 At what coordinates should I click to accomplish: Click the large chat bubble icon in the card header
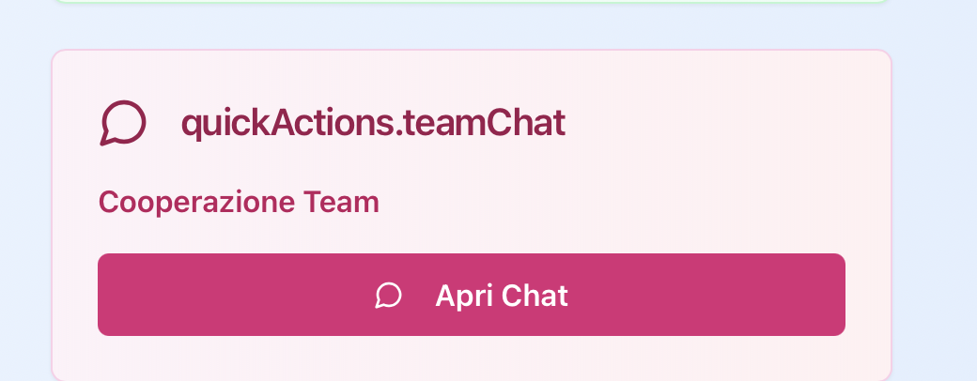pyautogui.click(x=123, y=123)
